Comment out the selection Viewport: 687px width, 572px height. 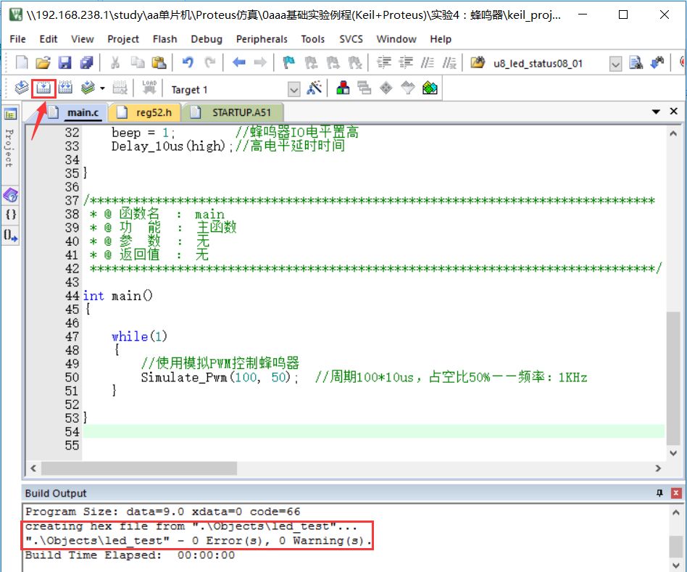pos(427,62)
